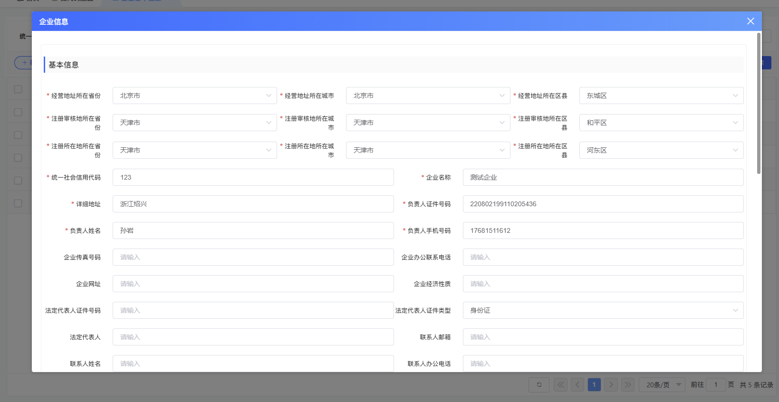Screen dimensions: 779x402
Task: Focus the 联系人邮箱 input field
Action: (603, 337)
